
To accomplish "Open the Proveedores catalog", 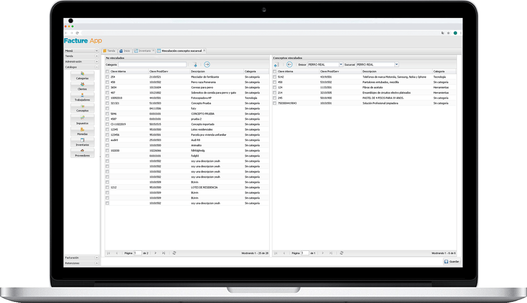I will coord(82,153).
